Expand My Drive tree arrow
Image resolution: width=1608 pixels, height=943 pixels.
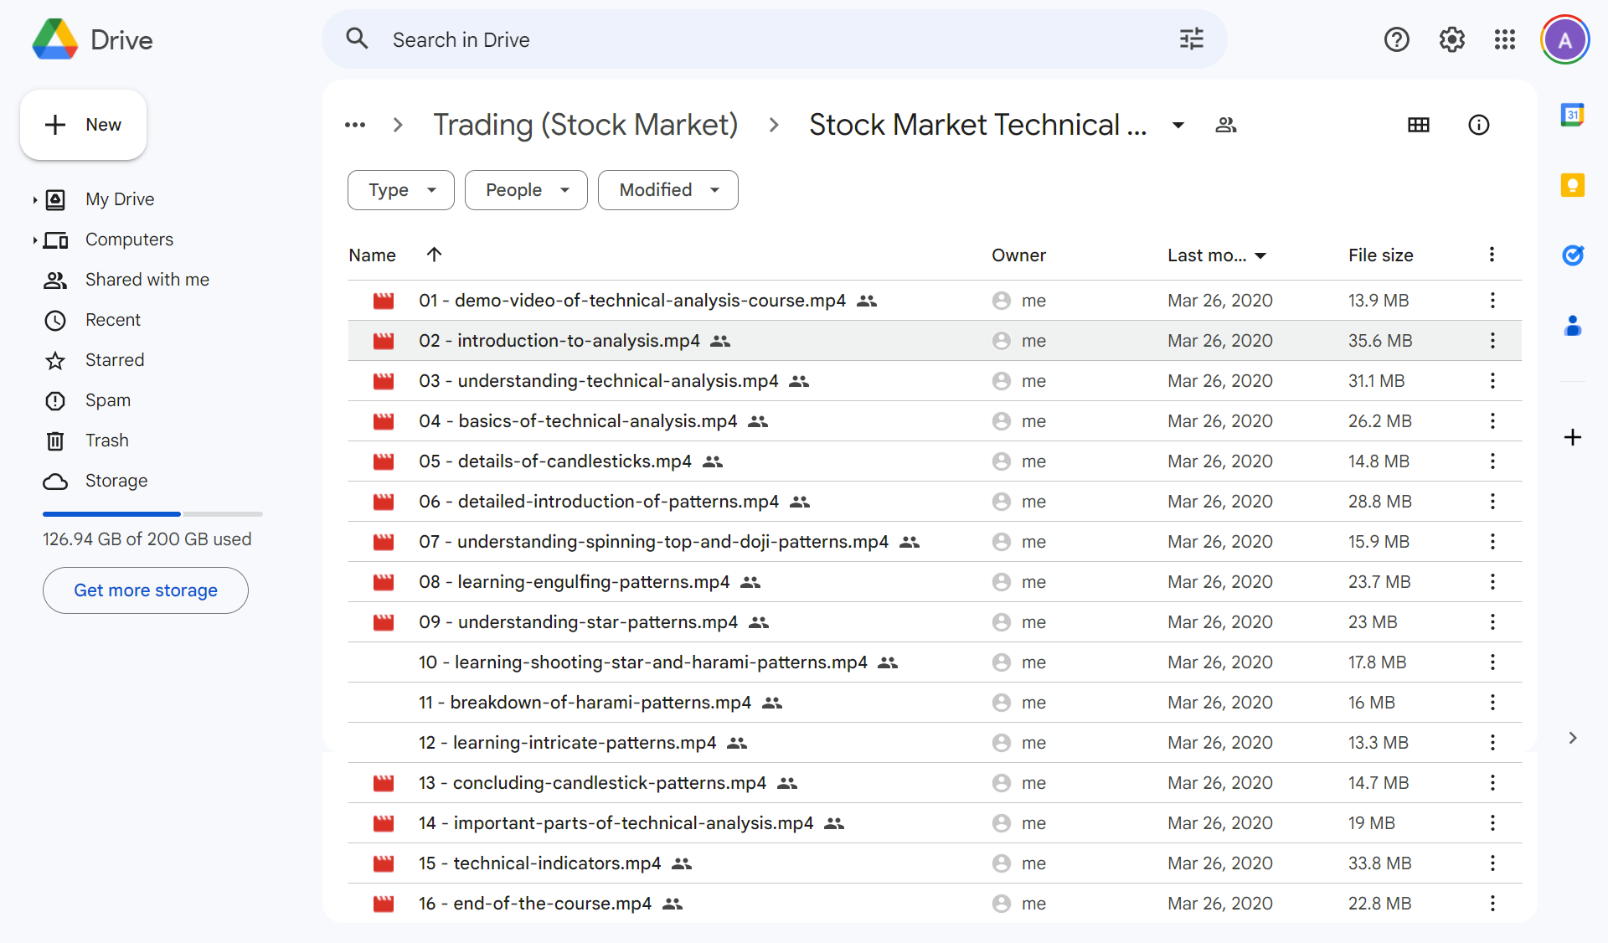34,199
